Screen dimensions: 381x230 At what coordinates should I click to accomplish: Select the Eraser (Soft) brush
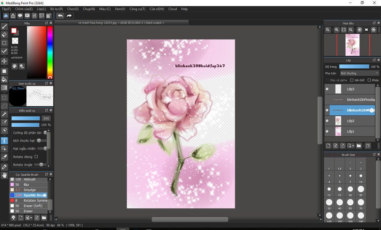click(28, 206)
